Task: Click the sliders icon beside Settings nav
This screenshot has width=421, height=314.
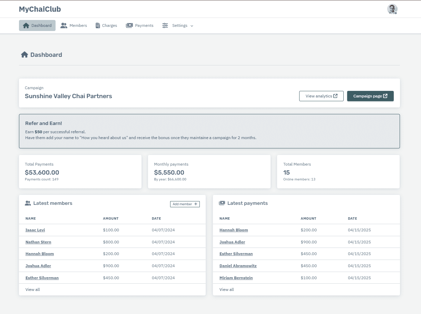Action: tap(165, 25)
